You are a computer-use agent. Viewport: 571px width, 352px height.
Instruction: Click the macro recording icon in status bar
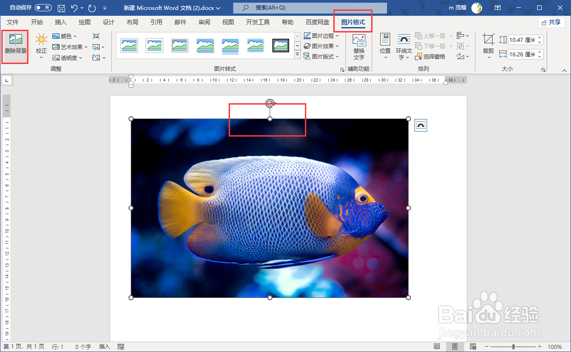121,347
